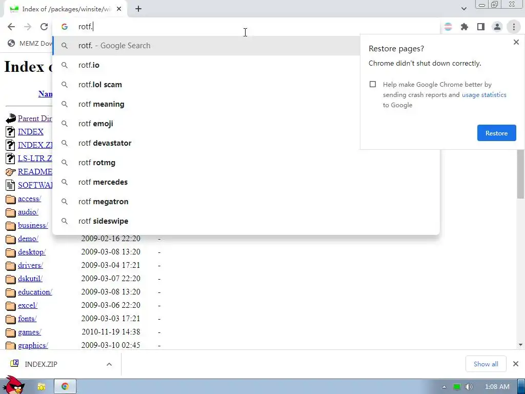
Task: Open the graphics/ folder link
Action: [33, 345]
